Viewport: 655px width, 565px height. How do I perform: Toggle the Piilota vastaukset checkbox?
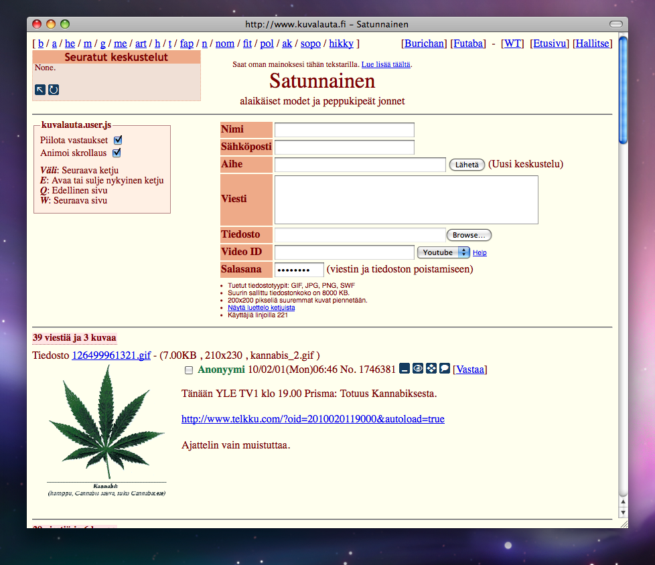[118, 141]
